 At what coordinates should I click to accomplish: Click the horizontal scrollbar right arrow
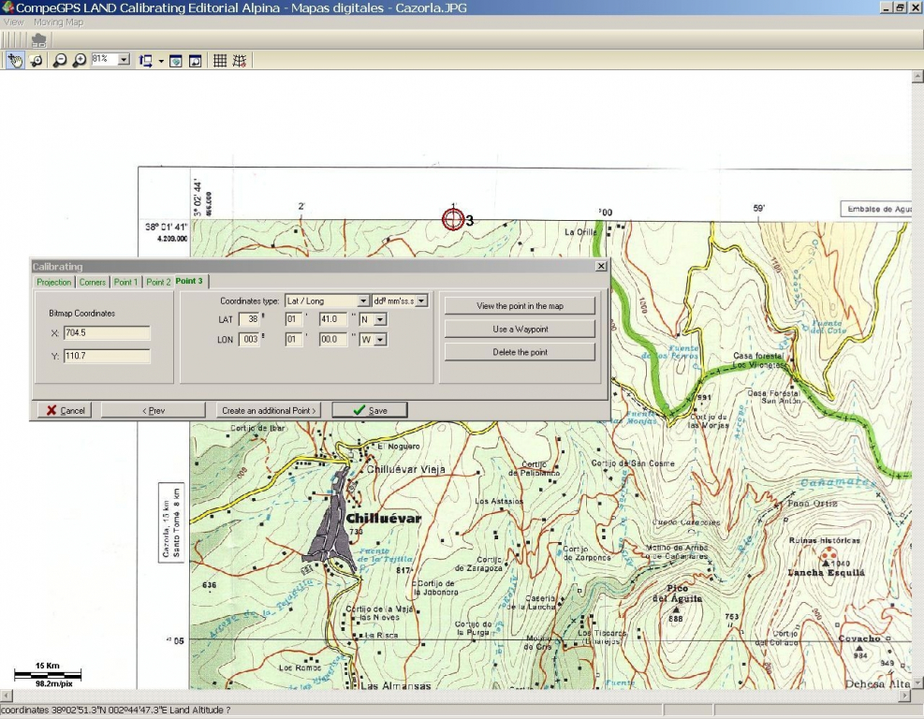tap(906, 696)
